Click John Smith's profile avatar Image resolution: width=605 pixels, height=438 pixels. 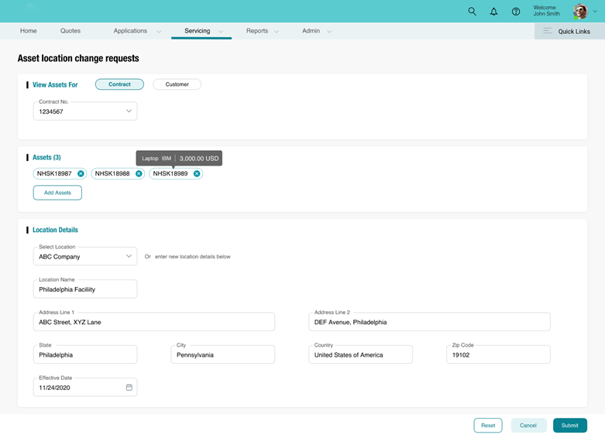click(x=580, y=12)
